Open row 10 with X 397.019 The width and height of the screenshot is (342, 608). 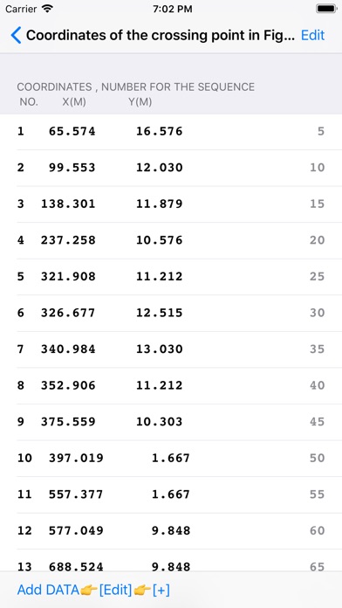pyautogui.click(x=171, y=459)
